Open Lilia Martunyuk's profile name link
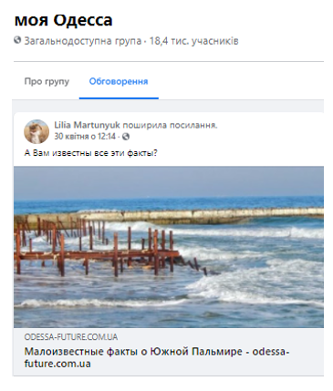 88,125
